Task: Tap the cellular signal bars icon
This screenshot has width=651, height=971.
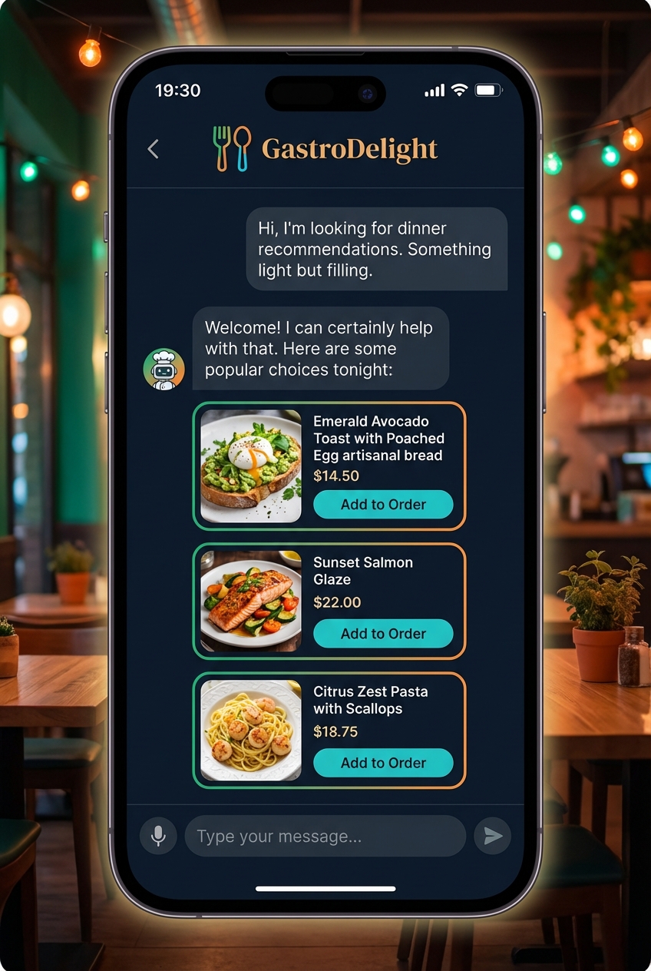Action: [x=435, y=91]
